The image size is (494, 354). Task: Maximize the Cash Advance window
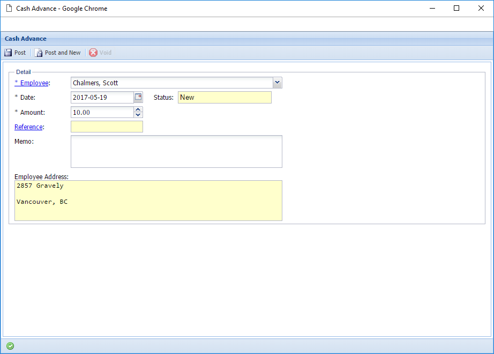click(456, 9)
